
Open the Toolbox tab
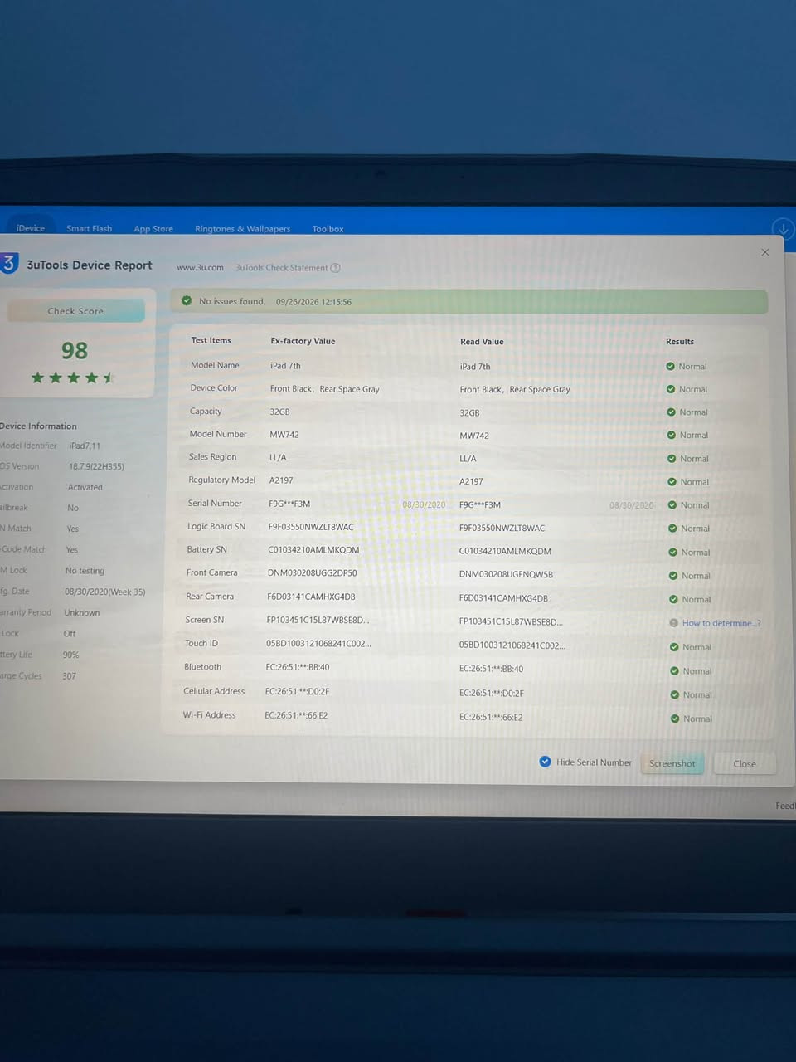click(328, 229)
